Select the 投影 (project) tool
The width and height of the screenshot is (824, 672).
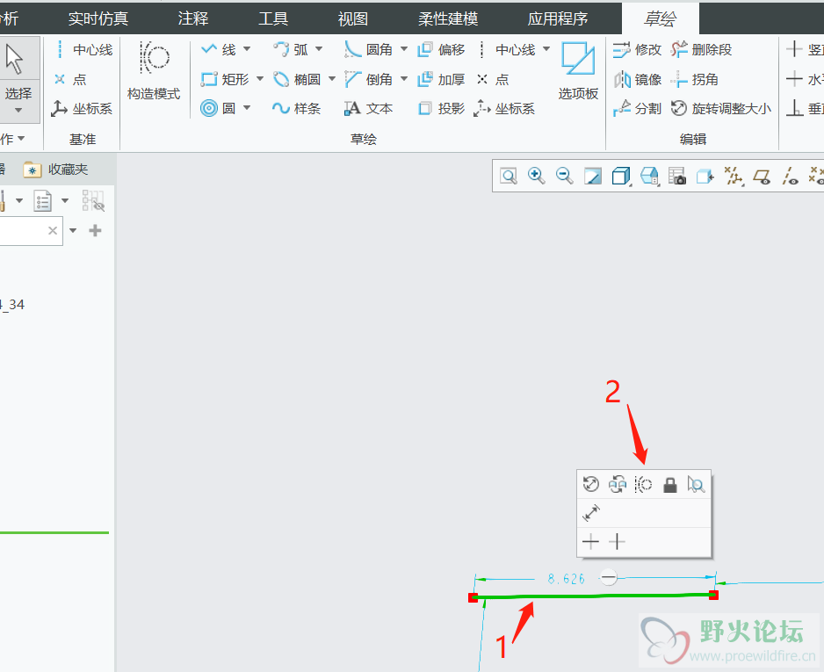[441, 109]
